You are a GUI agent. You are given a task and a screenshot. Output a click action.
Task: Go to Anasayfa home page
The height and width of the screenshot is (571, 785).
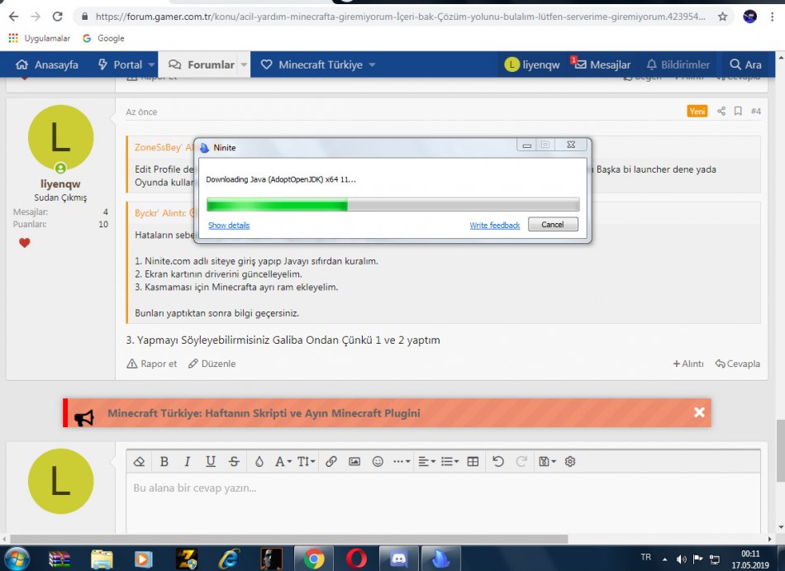(x=47, y=64)
